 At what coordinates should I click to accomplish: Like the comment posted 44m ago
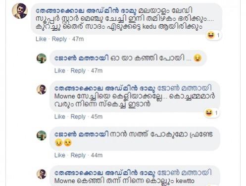click(x=60, y=155)
